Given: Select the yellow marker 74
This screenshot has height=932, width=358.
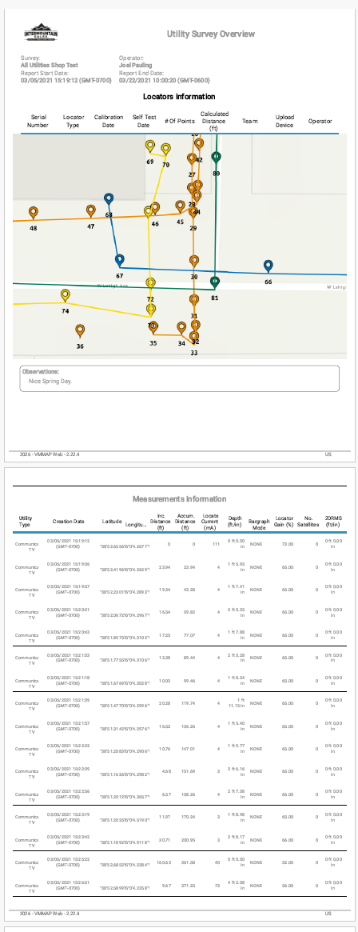Looking at the screenshot, I should tap(66, 296).
